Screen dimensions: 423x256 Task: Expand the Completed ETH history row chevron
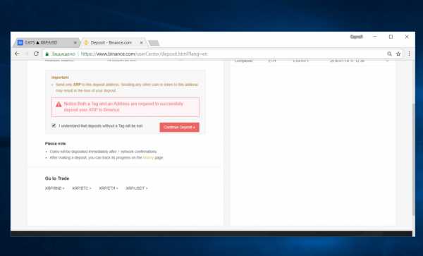point(387,61)
